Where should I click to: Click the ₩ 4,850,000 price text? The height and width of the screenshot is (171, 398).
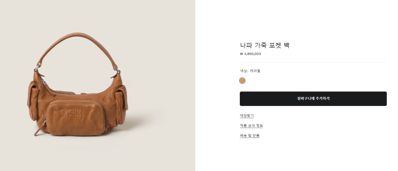click(x=250, y=54)
